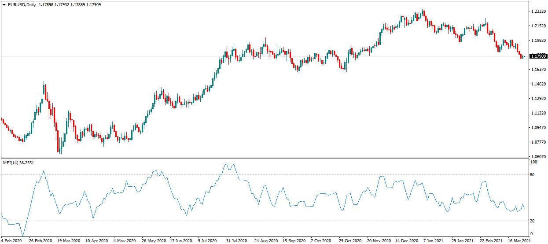Click the 9 Jul 2020 date label
Image resolution: width=548 pixels, height=244 pixels.
pyautogui.click(x=207, y=241)
